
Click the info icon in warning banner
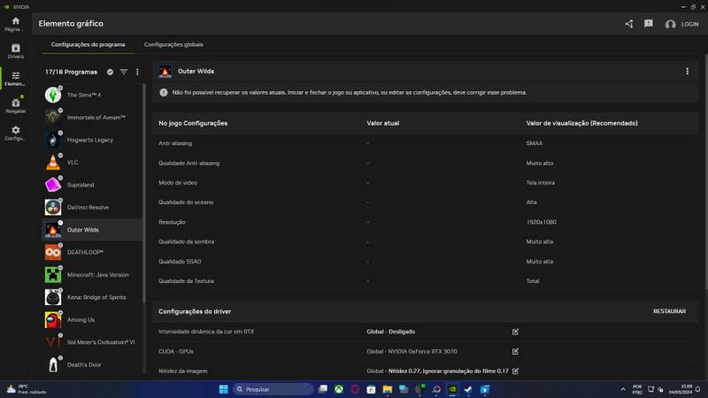(x=164, y=93)
